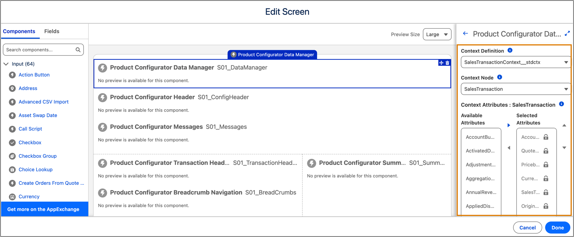Open the Preview Size dropdown
Viewport: 574px width, 237px height.
(437, 34)
